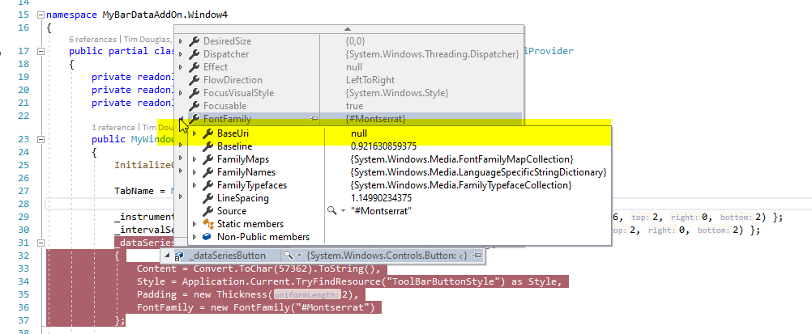Collapse code region at line 31
The width and height of the screenshot is (812, 334).
pyautogui.click(x=41, y=243)
